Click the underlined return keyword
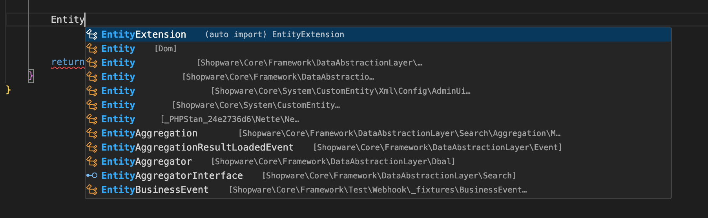 coord(68,62)
